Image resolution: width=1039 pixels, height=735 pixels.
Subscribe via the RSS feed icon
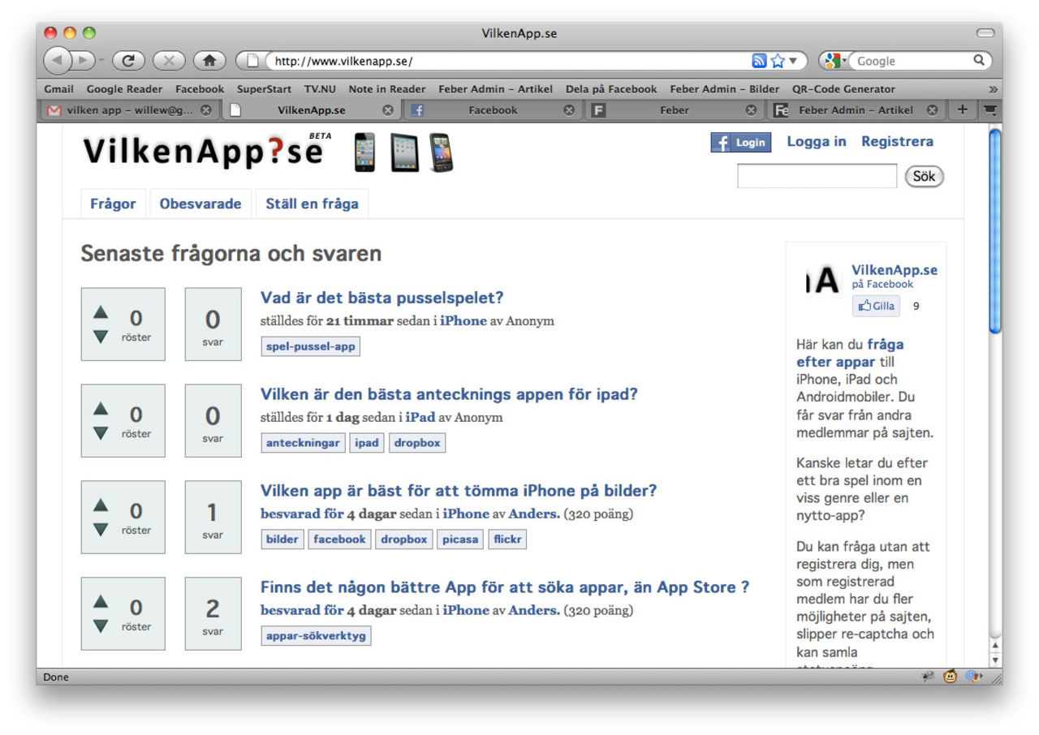(x=759, y=60)
